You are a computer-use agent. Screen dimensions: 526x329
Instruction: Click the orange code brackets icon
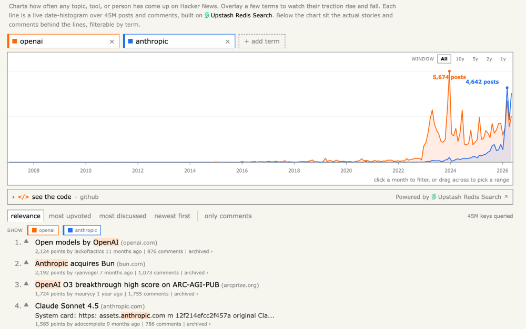coord(23,197)
